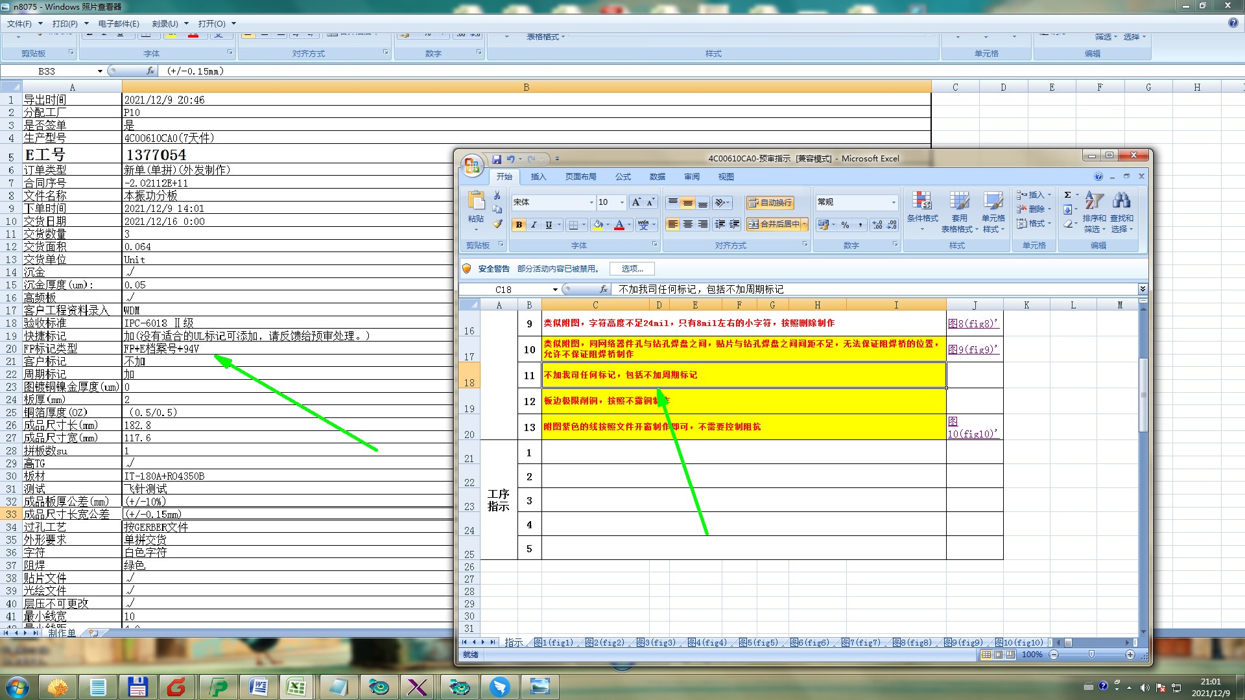Click the Cut scissors icon
This screenshot has width=1245, height=700.
[x=497, y=195]
